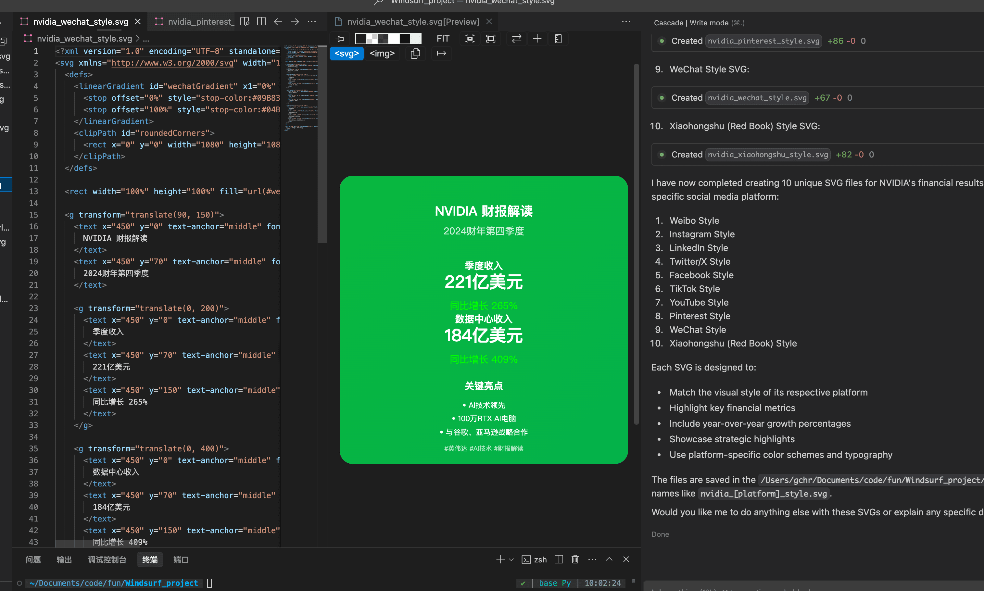Open the nvidia_wechat_style.svg editor tab
Screen dimensions: 984x591
[x=81, y=22]
